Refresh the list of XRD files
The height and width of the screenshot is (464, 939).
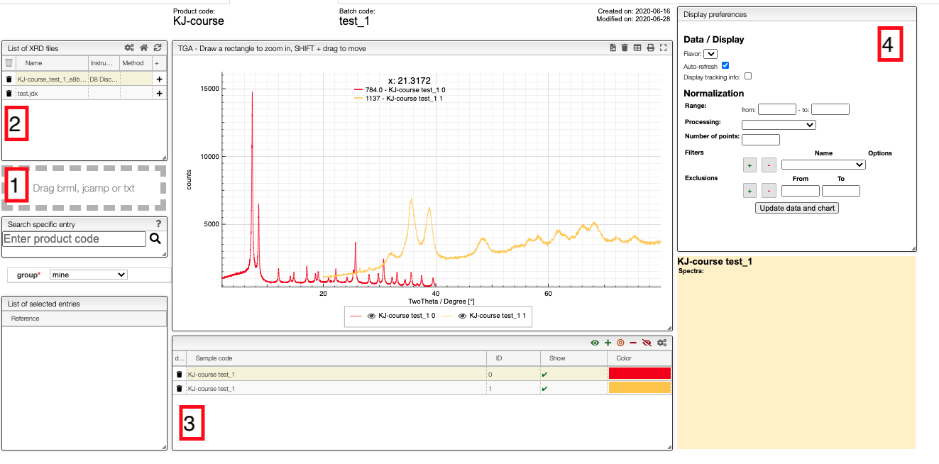tap(158, 48)
